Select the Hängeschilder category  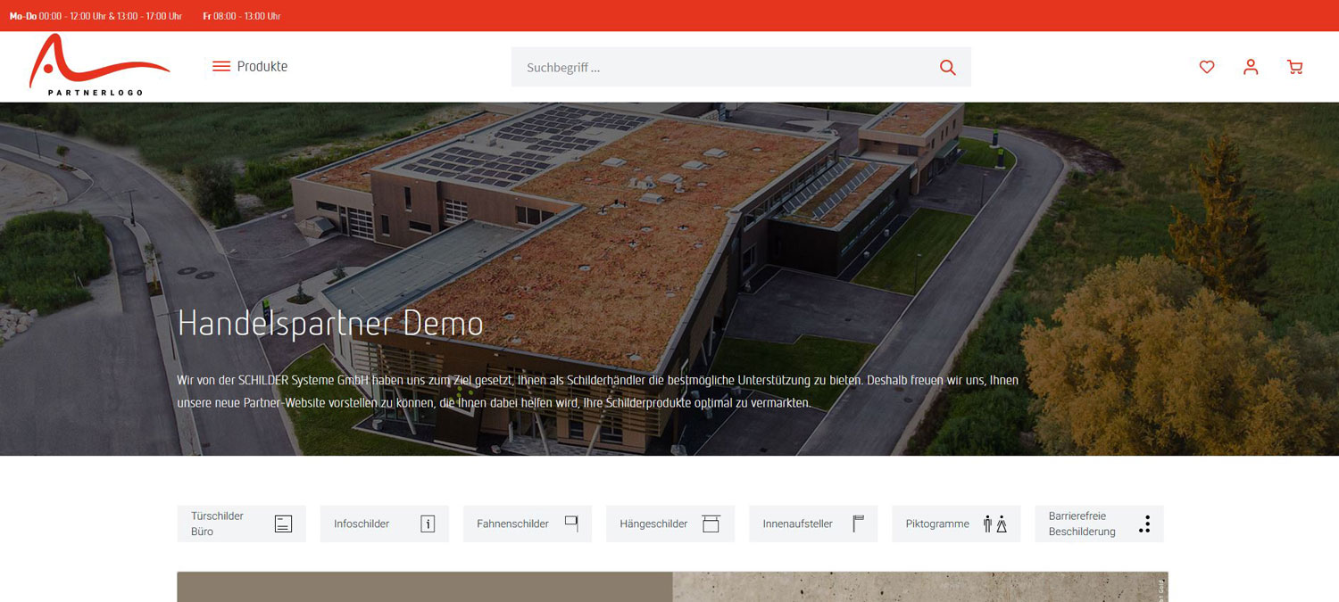click(x=670, y=524)
